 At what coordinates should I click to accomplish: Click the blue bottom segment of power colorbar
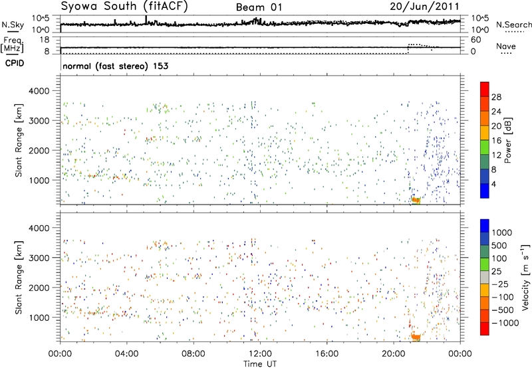click(x=485, y=191)
